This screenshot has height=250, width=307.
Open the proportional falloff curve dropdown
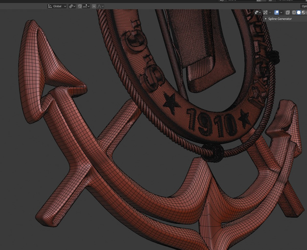(100, 6)
